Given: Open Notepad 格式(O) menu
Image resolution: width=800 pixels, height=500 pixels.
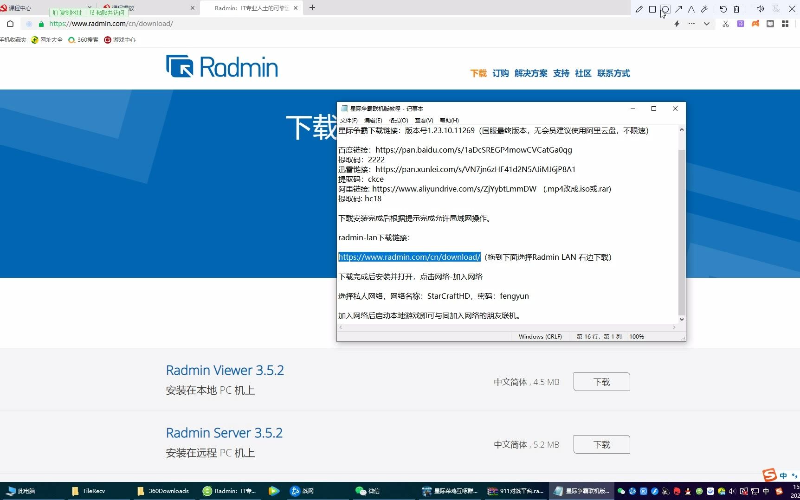Looking at the screenshot, I should tap(398, 121).
